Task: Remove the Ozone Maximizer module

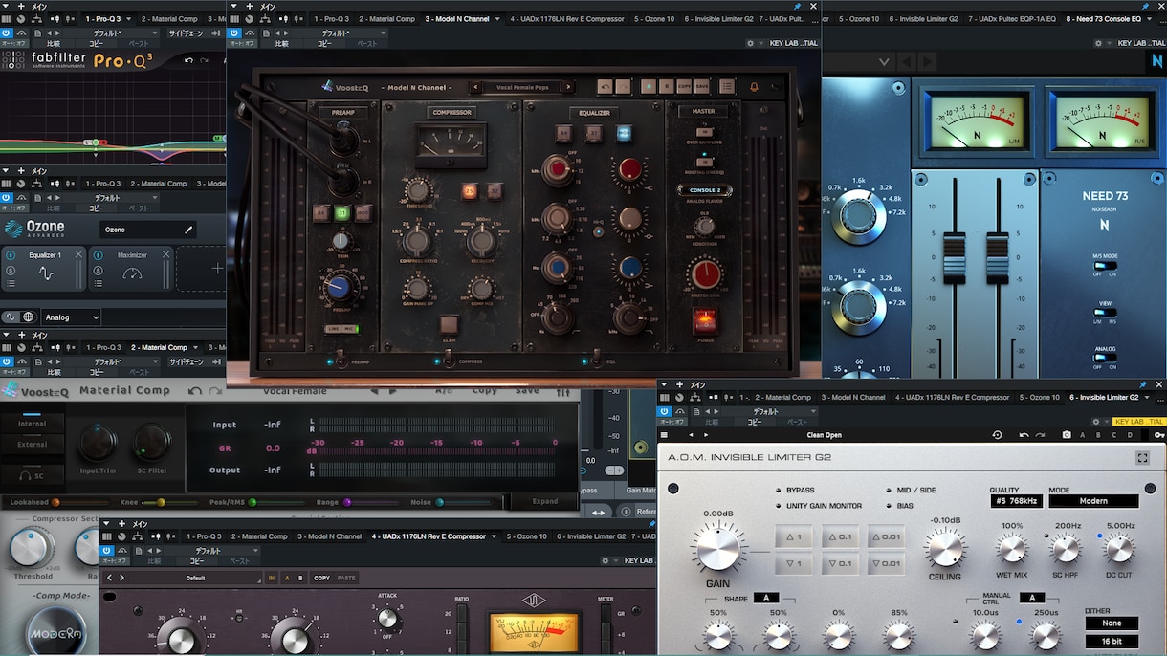Action: 165,254
